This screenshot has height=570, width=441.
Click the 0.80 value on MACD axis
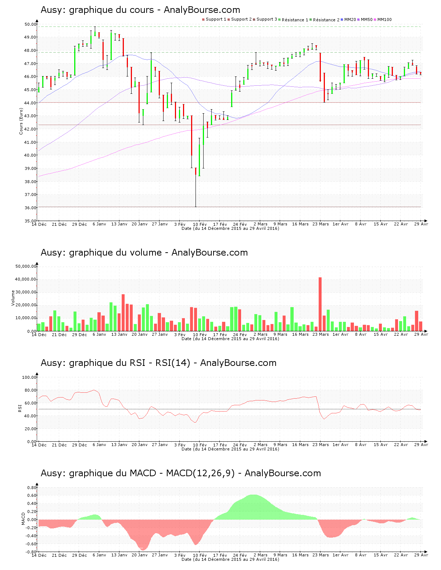[x=32, y=488]
